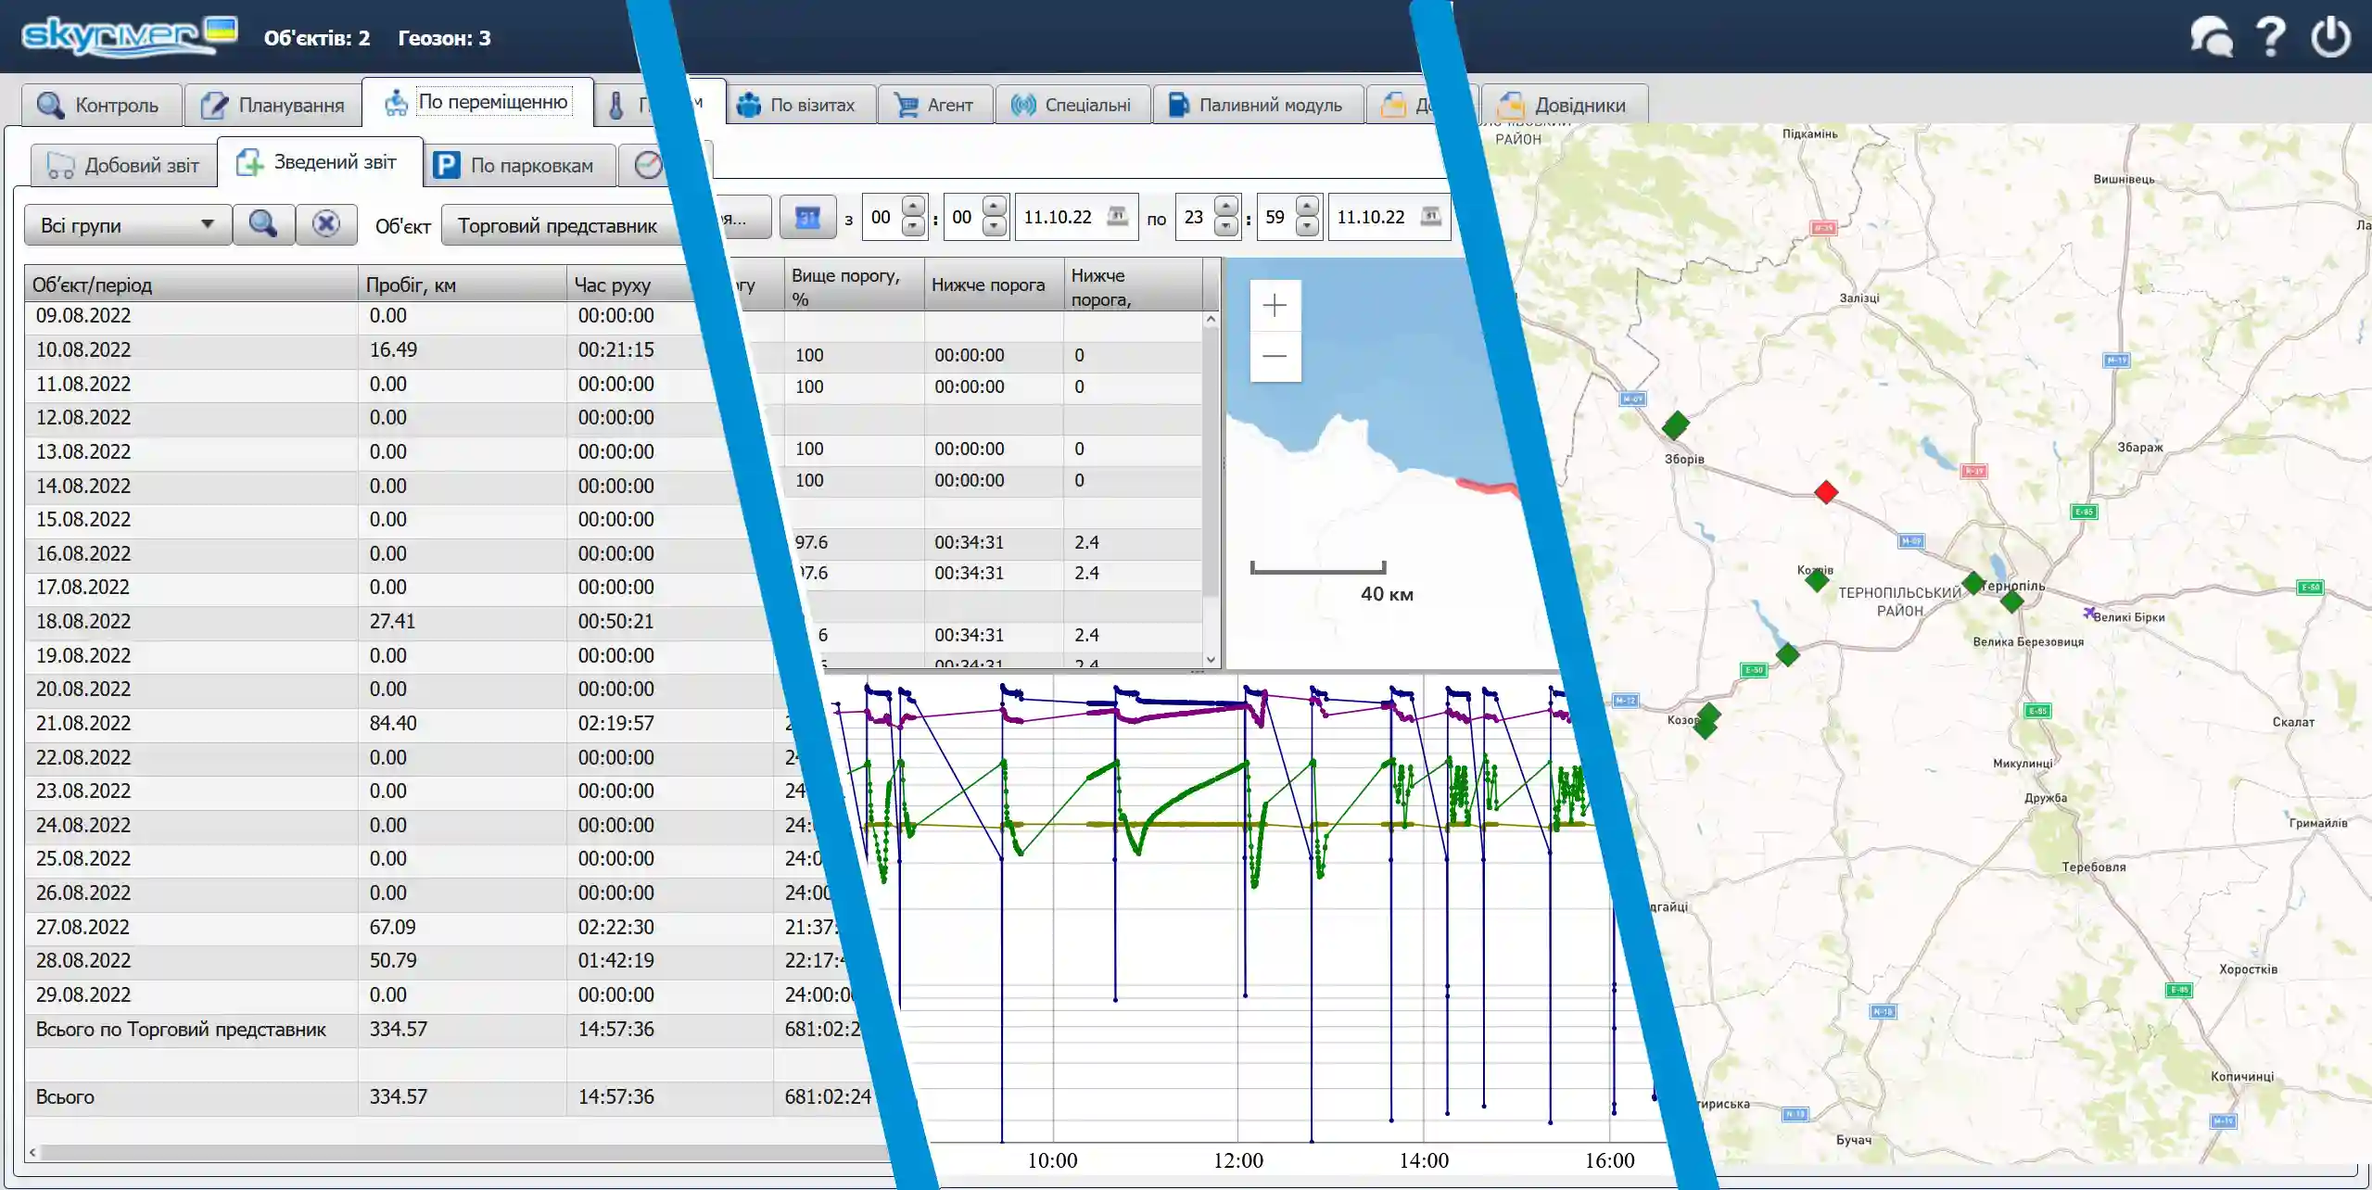Click the table's horizontal scrollbar
The height and width of the screenshot is (1190, 2372).
tap(463, 1152)
